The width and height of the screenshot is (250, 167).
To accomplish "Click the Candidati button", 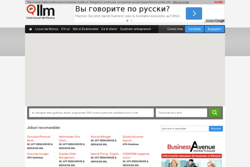I will point(194,29).
